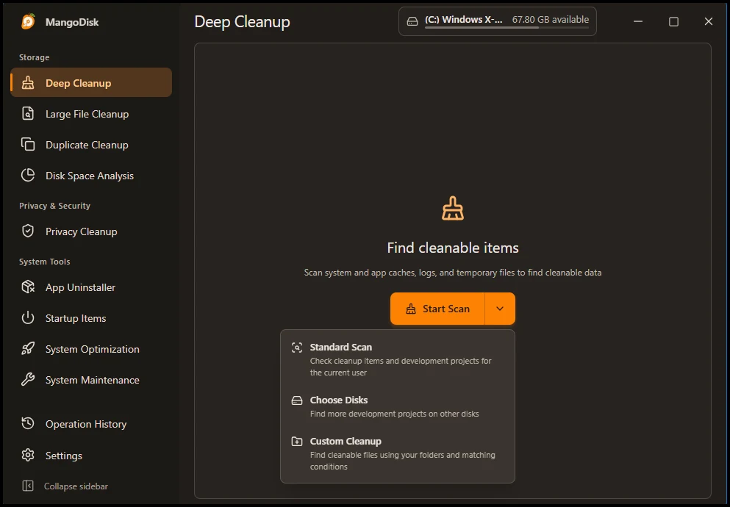Click the App Uninstaller box icon
730x507 pixels.
coord(28,287)
